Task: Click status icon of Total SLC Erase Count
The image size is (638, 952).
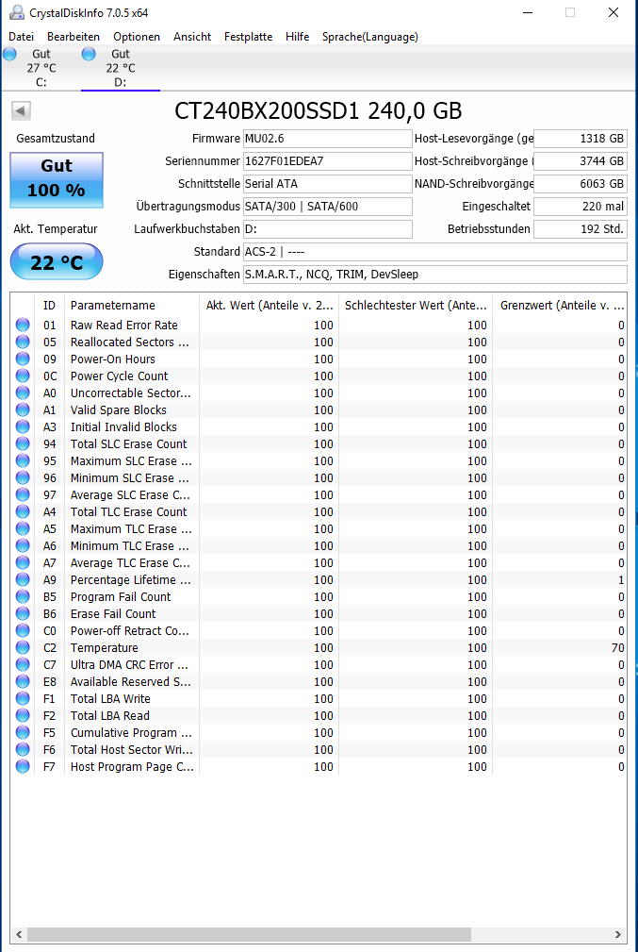Action: click(23, 443)
